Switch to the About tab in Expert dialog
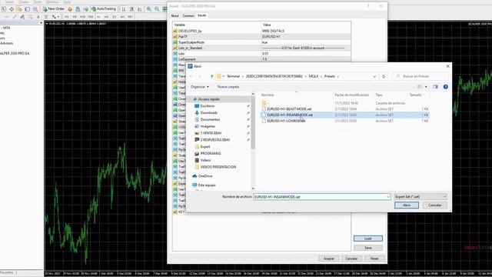492x277 pixels. pyautogui.click(x=175, y=15)
